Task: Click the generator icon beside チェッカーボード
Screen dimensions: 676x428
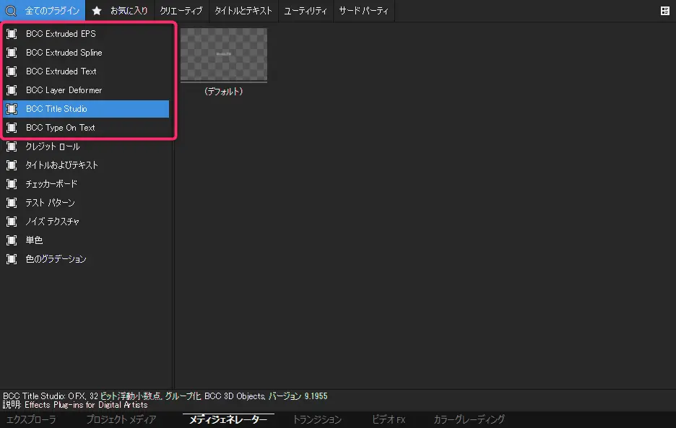Action: [12, 184]
